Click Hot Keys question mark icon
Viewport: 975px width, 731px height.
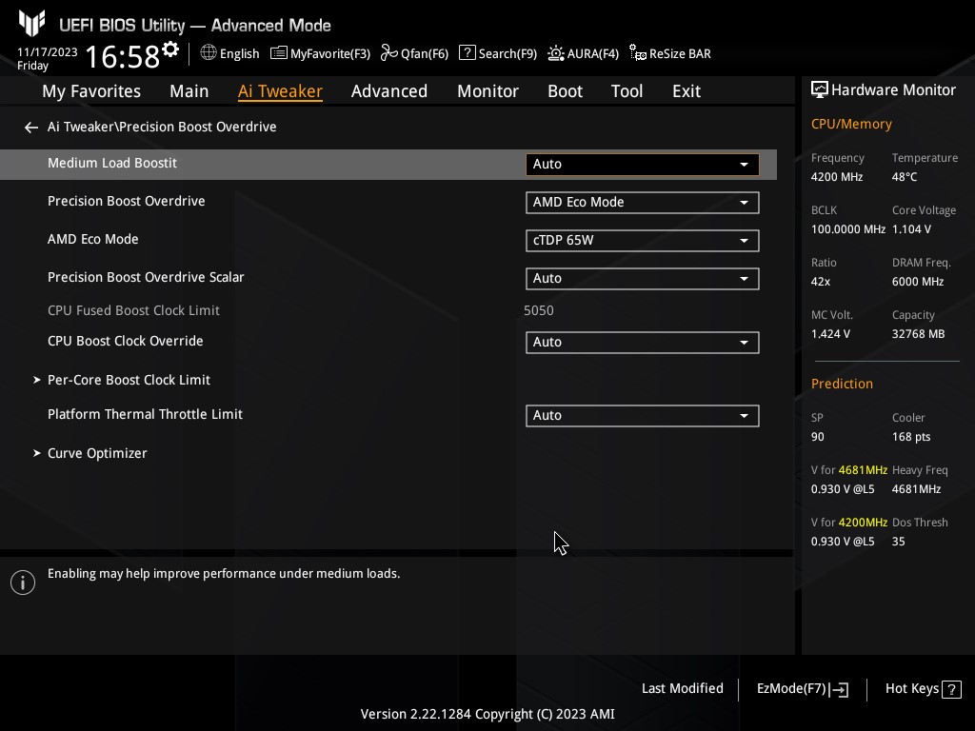(x=951, y=689)
